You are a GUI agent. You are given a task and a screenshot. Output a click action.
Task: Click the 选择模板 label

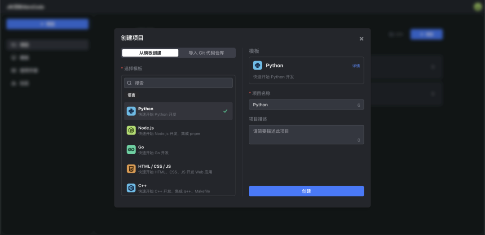pyautogui.click(x=133, y=69)
